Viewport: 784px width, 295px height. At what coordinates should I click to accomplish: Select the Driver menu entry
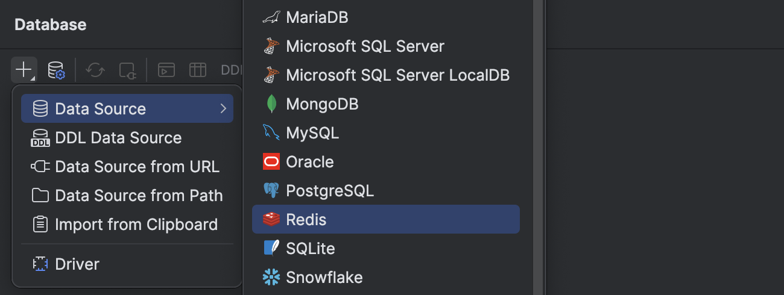pyautogui.click(x=77, y=264)
